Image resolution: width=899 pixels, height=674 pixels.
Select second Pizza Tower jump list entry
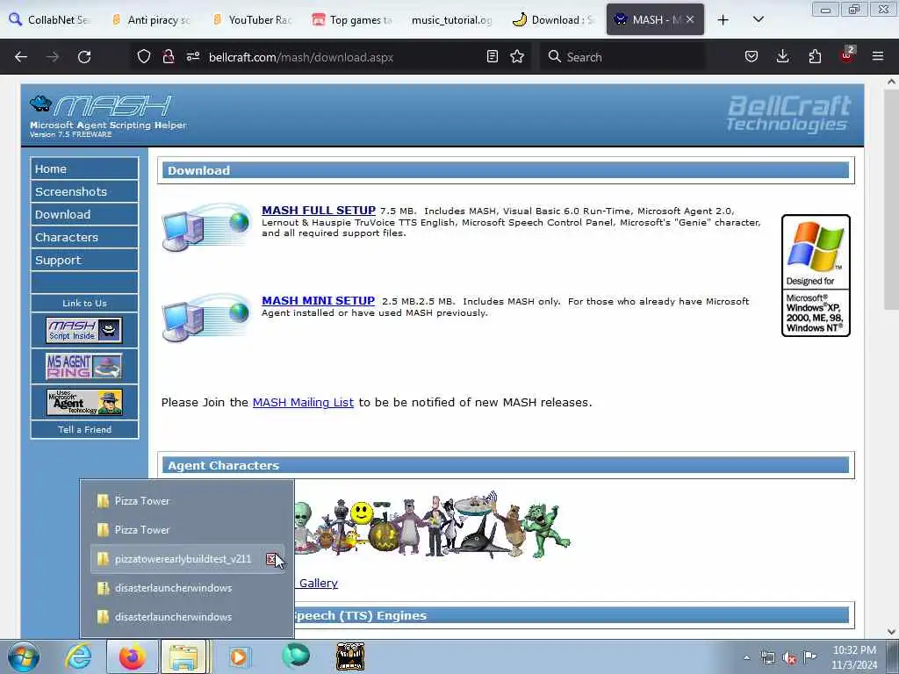(187, 529)
